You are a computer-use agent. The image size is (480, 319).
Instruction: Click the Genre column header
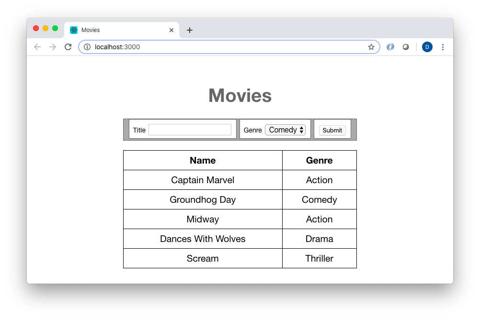pyautogui.click(x=320, y=160)
